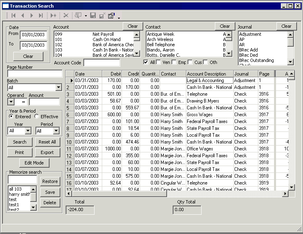Image resolution: width=303 pixels, height=234 pixels.
Task: Select the Effective radio button
Action: tap(37, 117)
